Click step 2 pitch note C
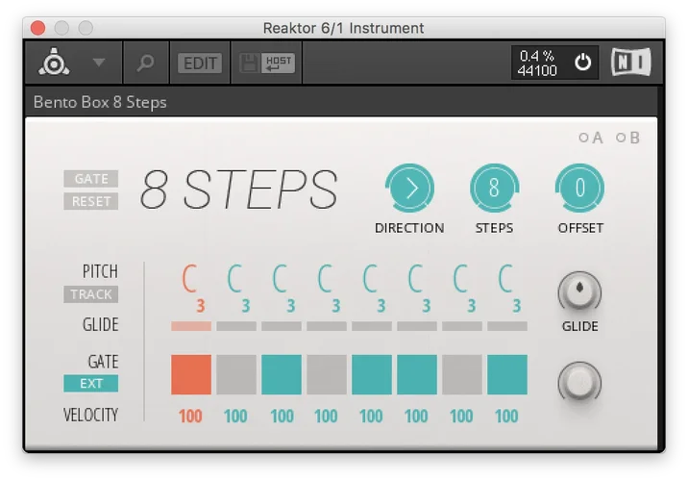688x481 pixels. tap(235, 278)
